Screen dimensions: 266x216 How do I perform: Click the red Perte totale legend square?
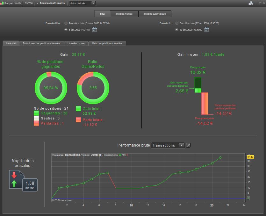(78, 120)
